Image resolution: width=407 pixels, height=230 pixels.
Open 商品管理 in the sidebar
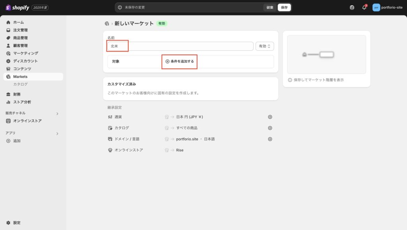click(20, 38)
